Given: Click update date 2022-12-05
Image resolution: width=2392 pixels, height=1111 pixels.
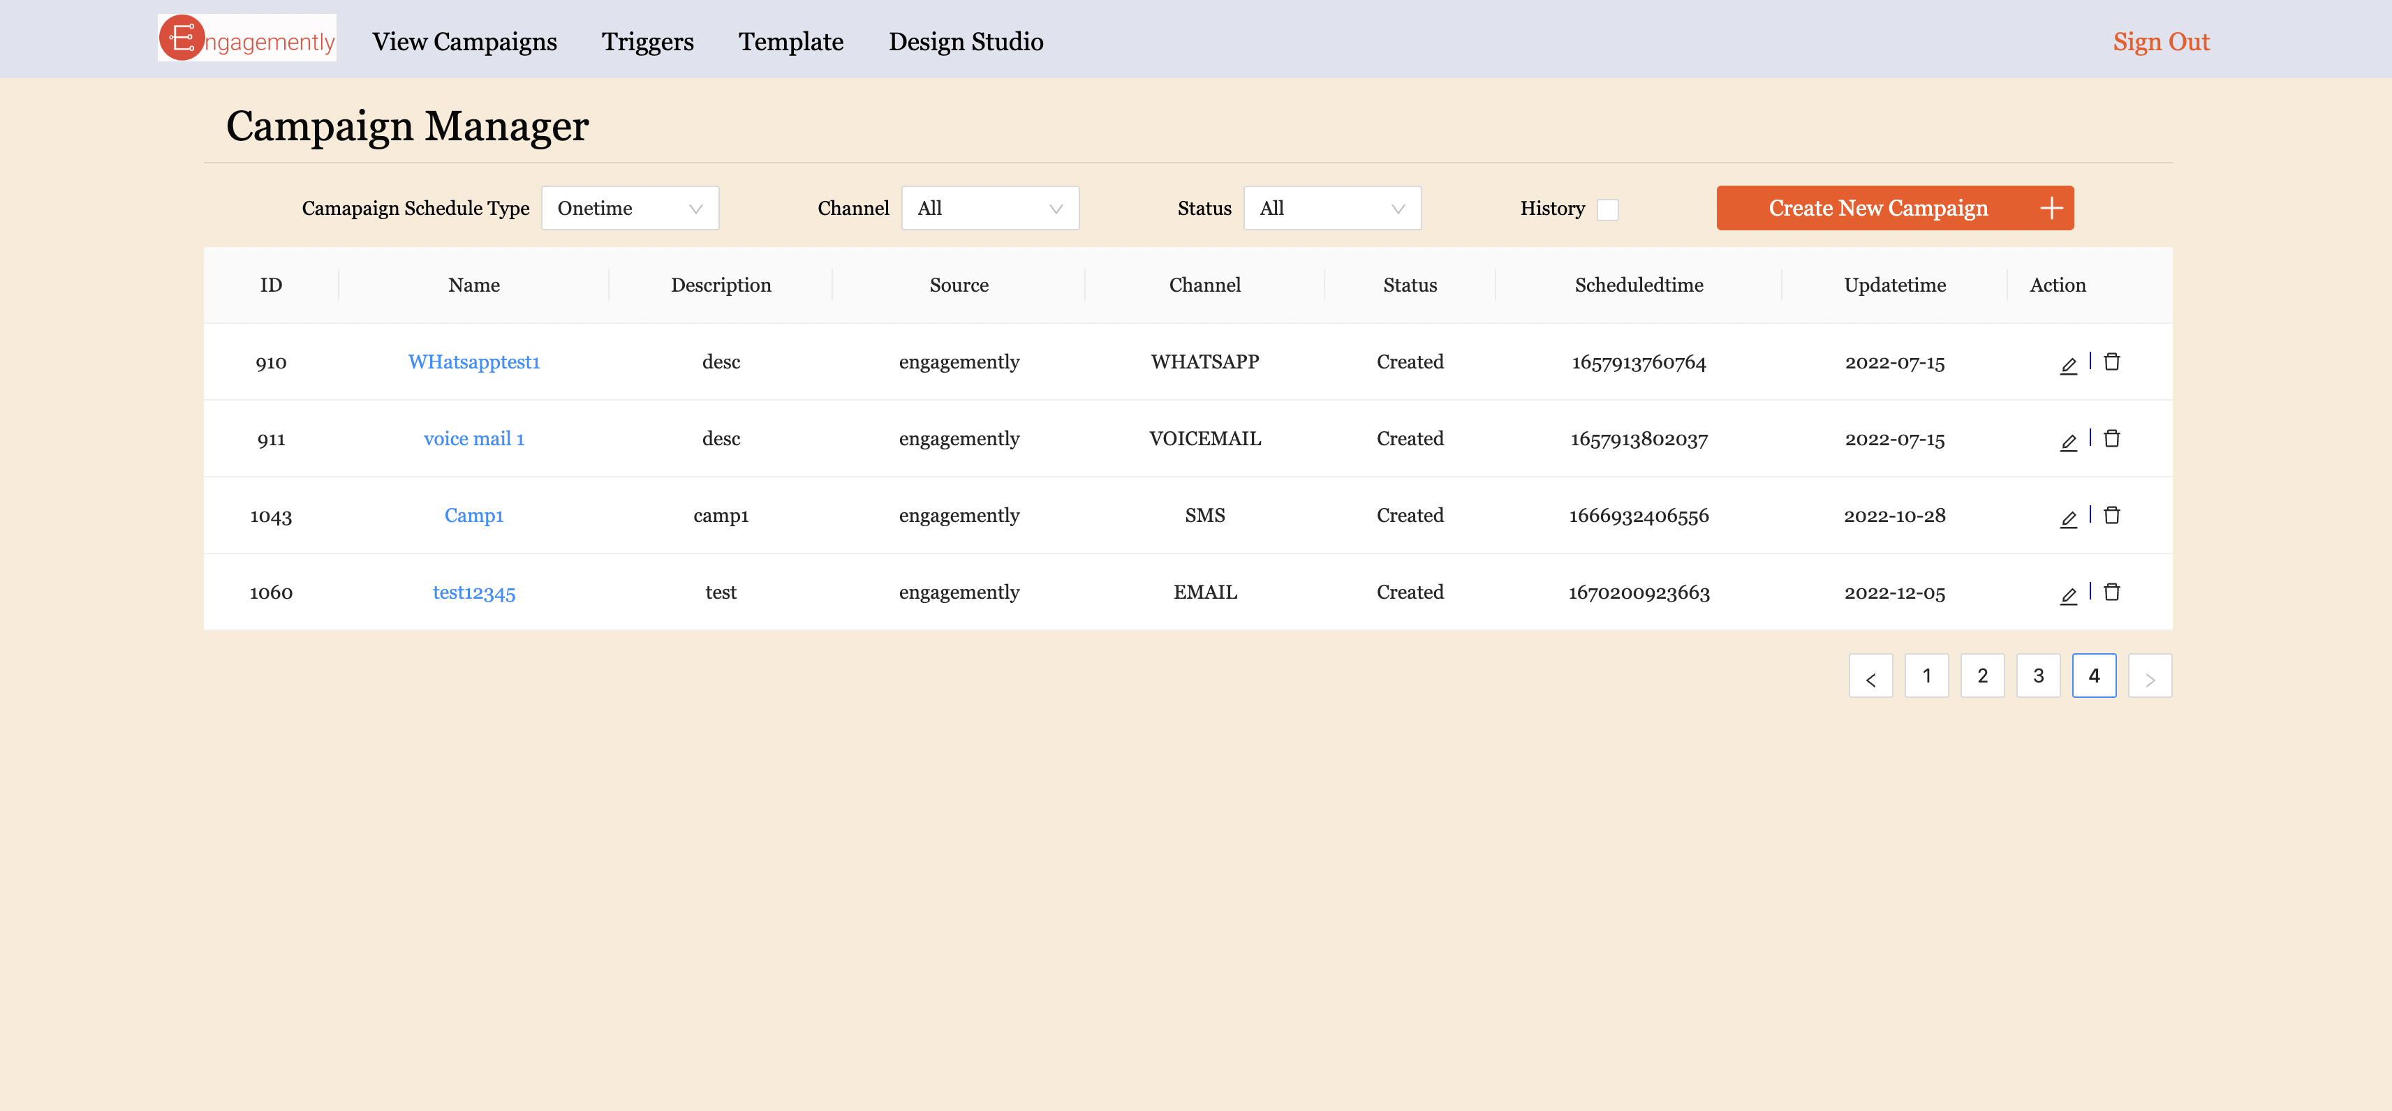Looking at the screenshot, I should pyautogui.click(x=1894, y=593).
